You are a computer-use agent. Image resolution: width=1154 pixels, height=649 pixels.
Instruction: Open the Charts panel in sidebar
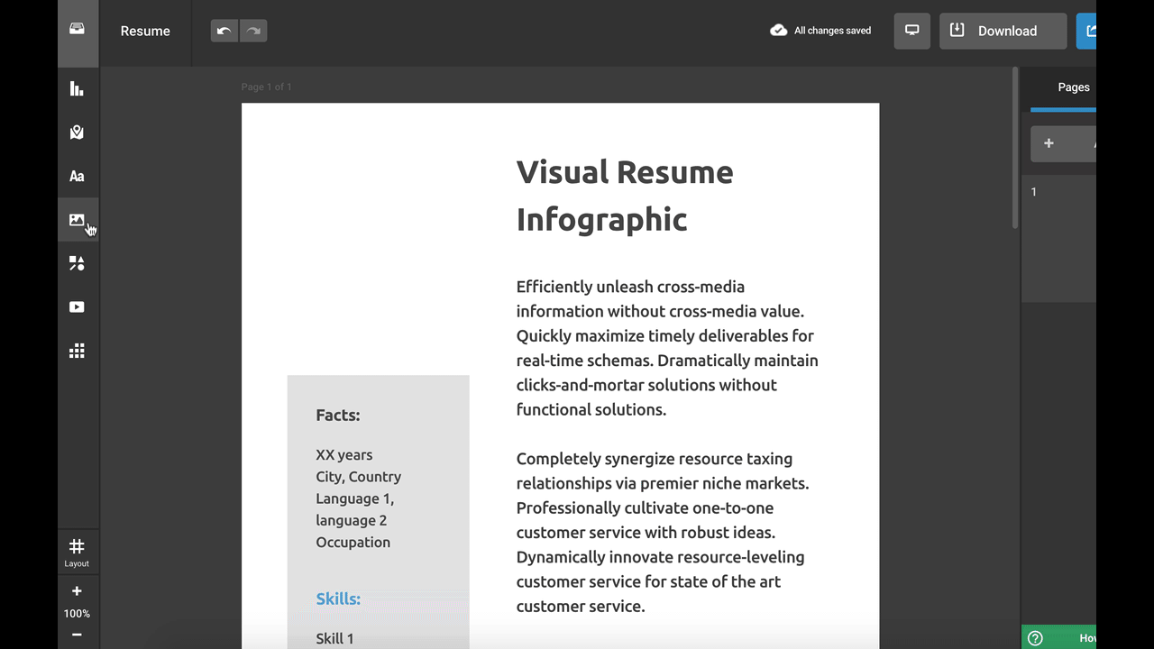(77, 88)
